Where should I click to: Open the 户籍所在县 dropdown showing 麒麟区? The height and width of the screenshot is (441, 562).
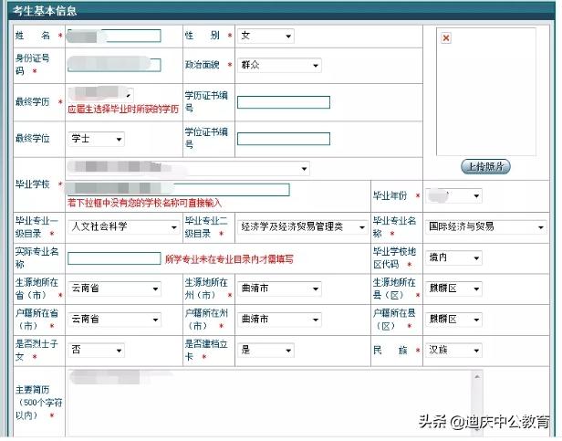[453, 320]
